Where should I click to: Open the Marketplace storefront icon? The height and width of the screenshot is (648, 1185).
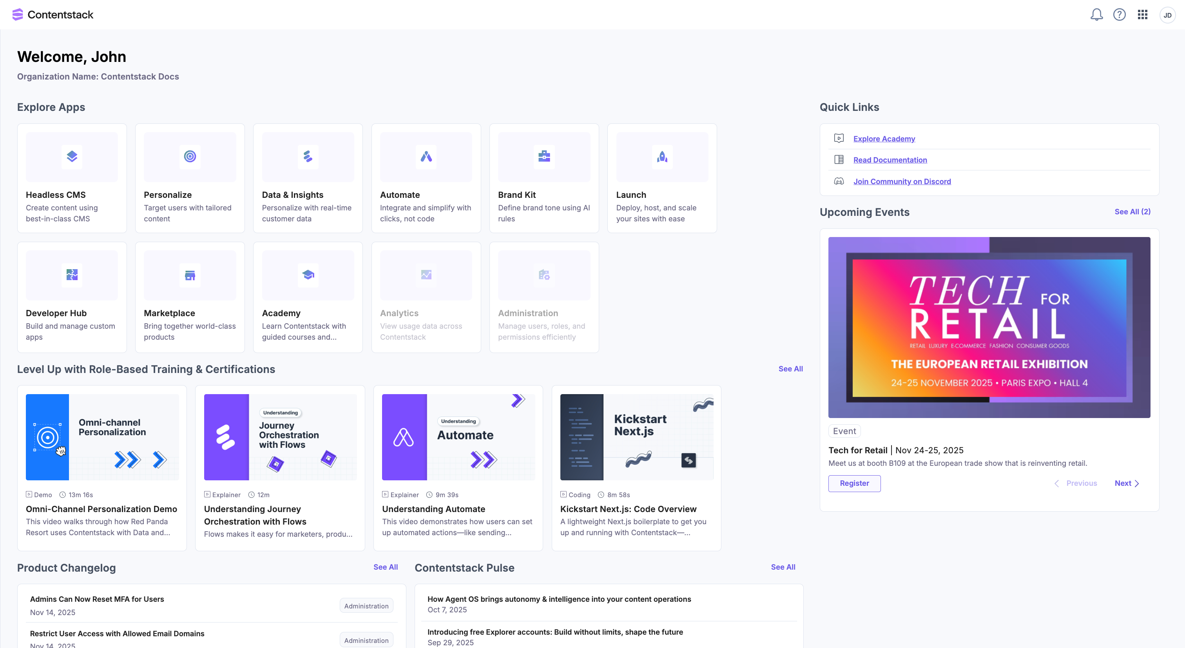click(190, 275)
